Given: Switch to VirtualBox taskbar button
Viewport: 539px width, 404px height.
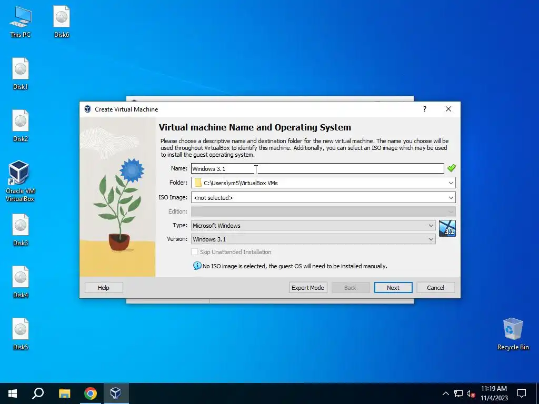Looking at the screenshot, I should pos(115,393).
